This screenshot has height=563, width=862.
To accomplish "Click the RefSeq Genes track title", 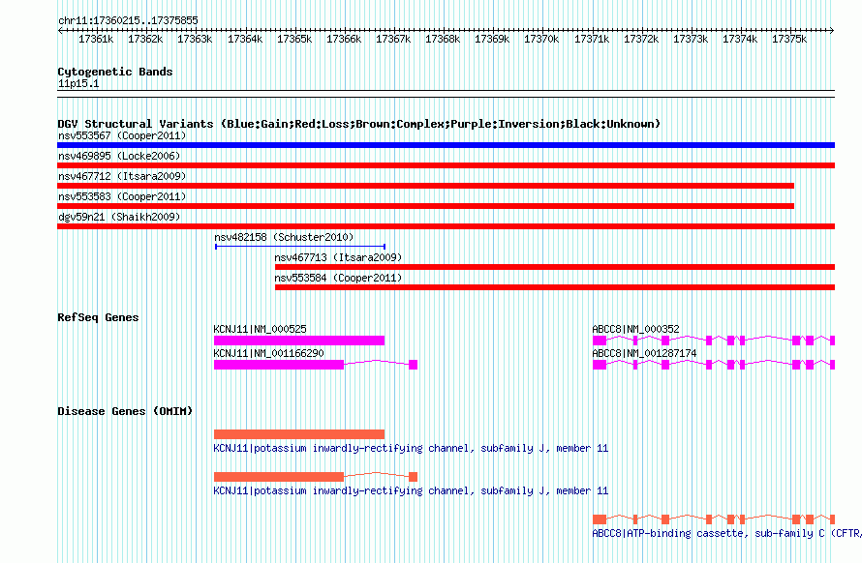I will click(98, 317).
